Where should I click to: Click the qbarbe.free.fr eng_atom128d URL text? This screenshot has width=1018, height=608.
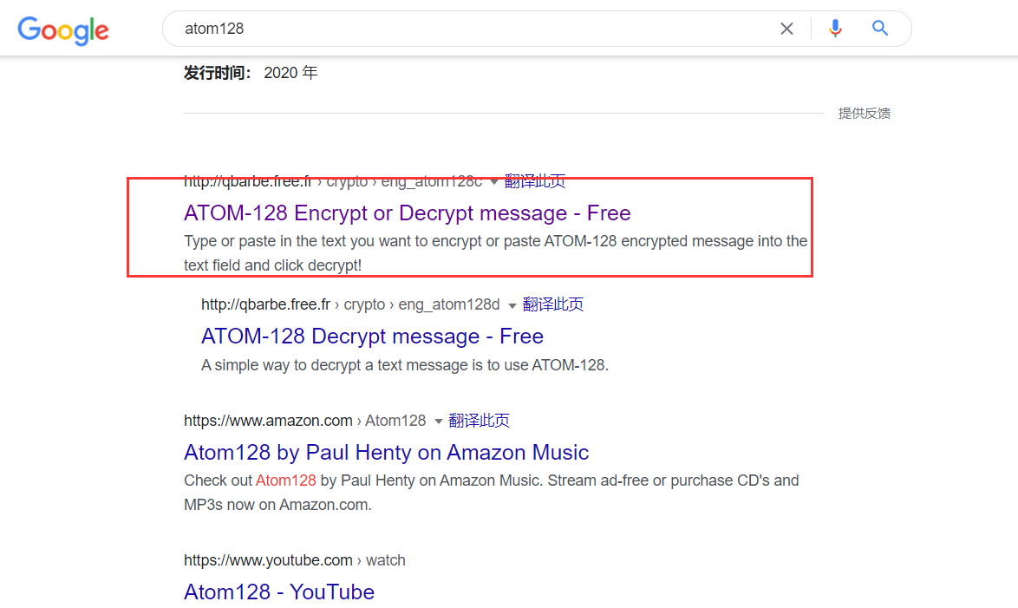coord(350,304)
